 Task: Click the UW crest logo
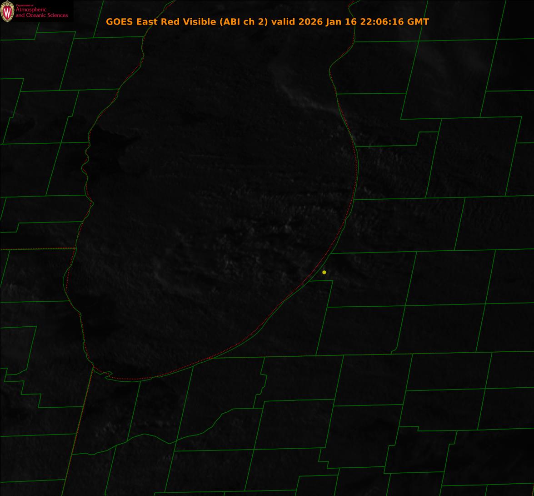pos(7,11)
